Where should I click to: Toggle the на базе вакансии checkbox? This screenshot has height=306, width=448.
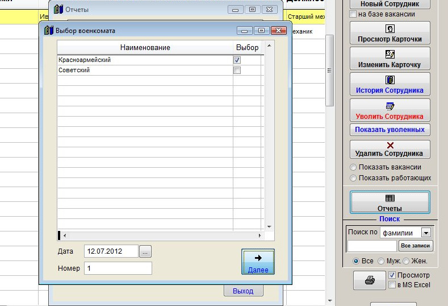click(x=353, y=14)
